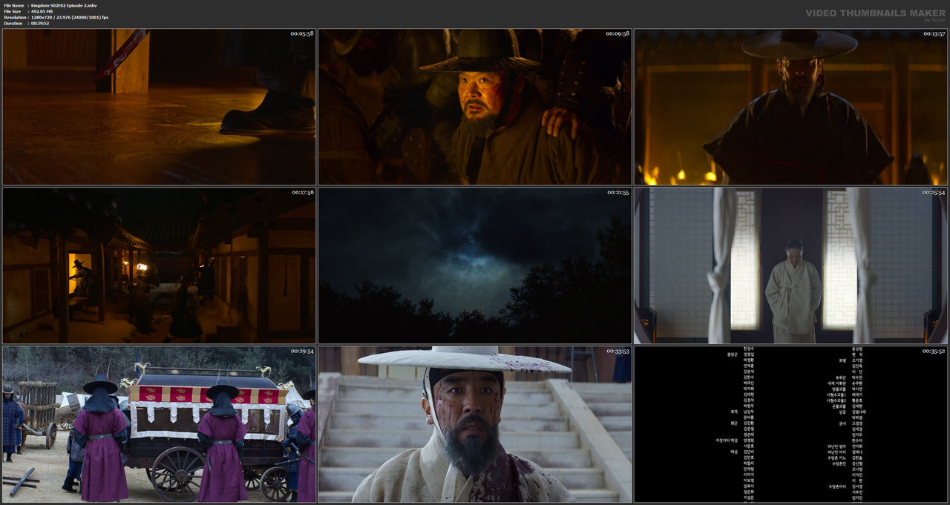This screenshot has width=950, height=505.
Task: Click the 00:09:58 timestamp
Action: pos(617,33)
